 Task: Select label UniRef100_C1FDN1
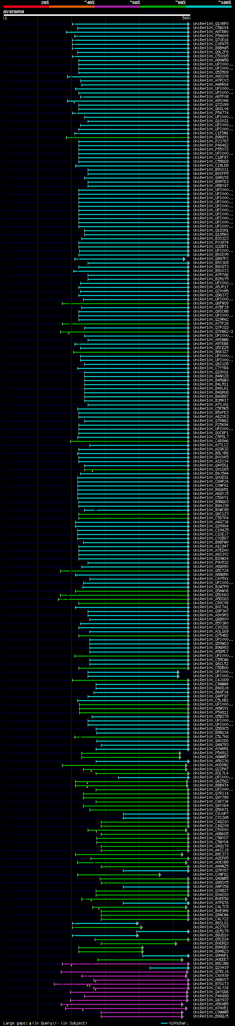211,133
